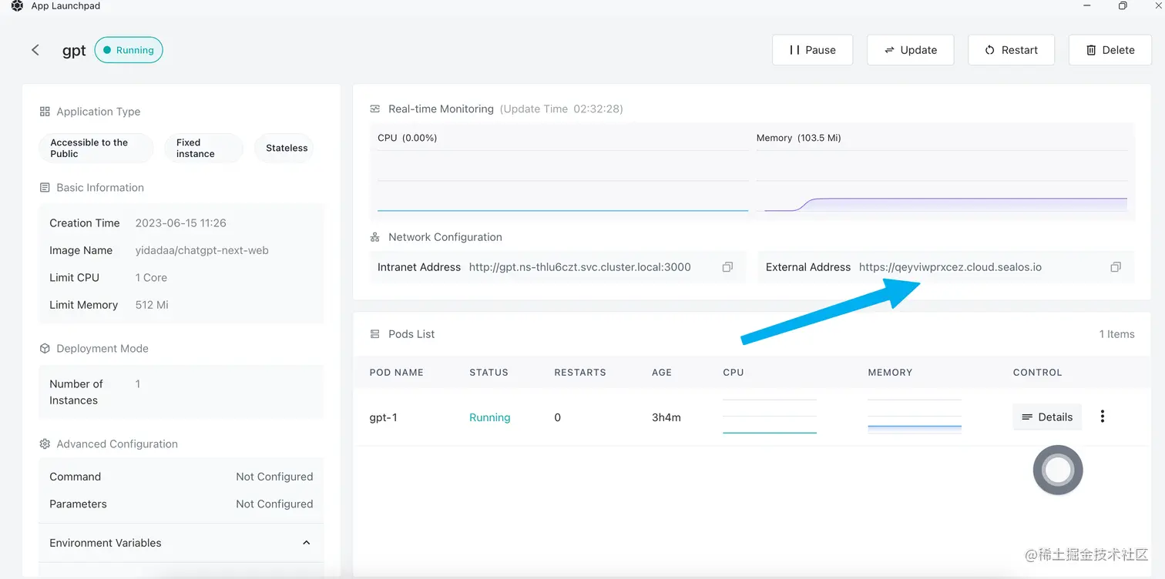This screenshot has height=579, width=1165.
Task: Click the 'gpt' application title
Action: coord(74,51)
